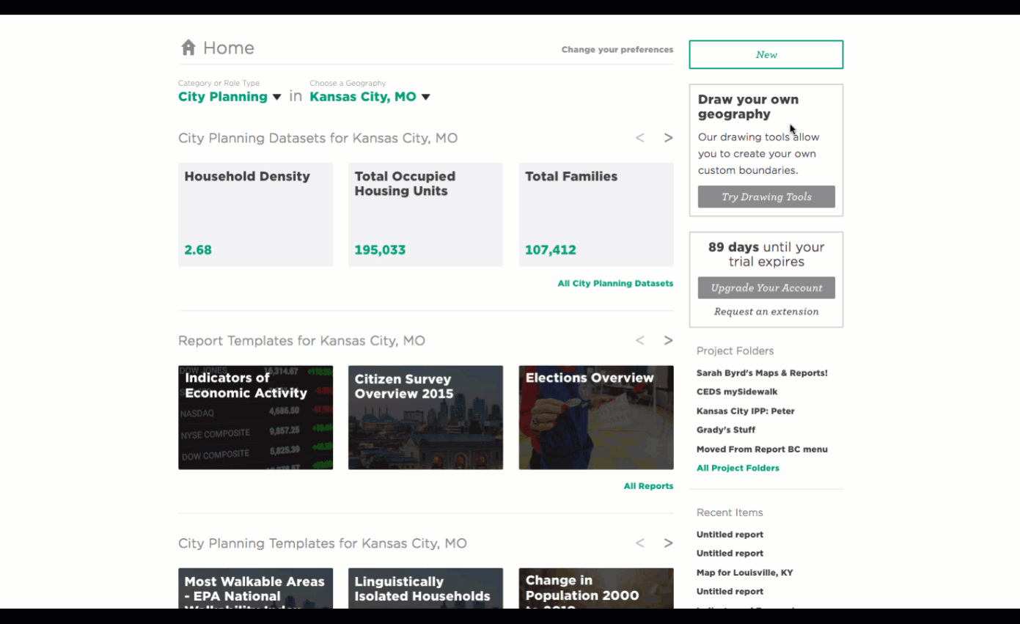The height and width of the screenshot is (624, 1020).
Task: Open All City Planning Datasets link
Action: pos(615,283)
